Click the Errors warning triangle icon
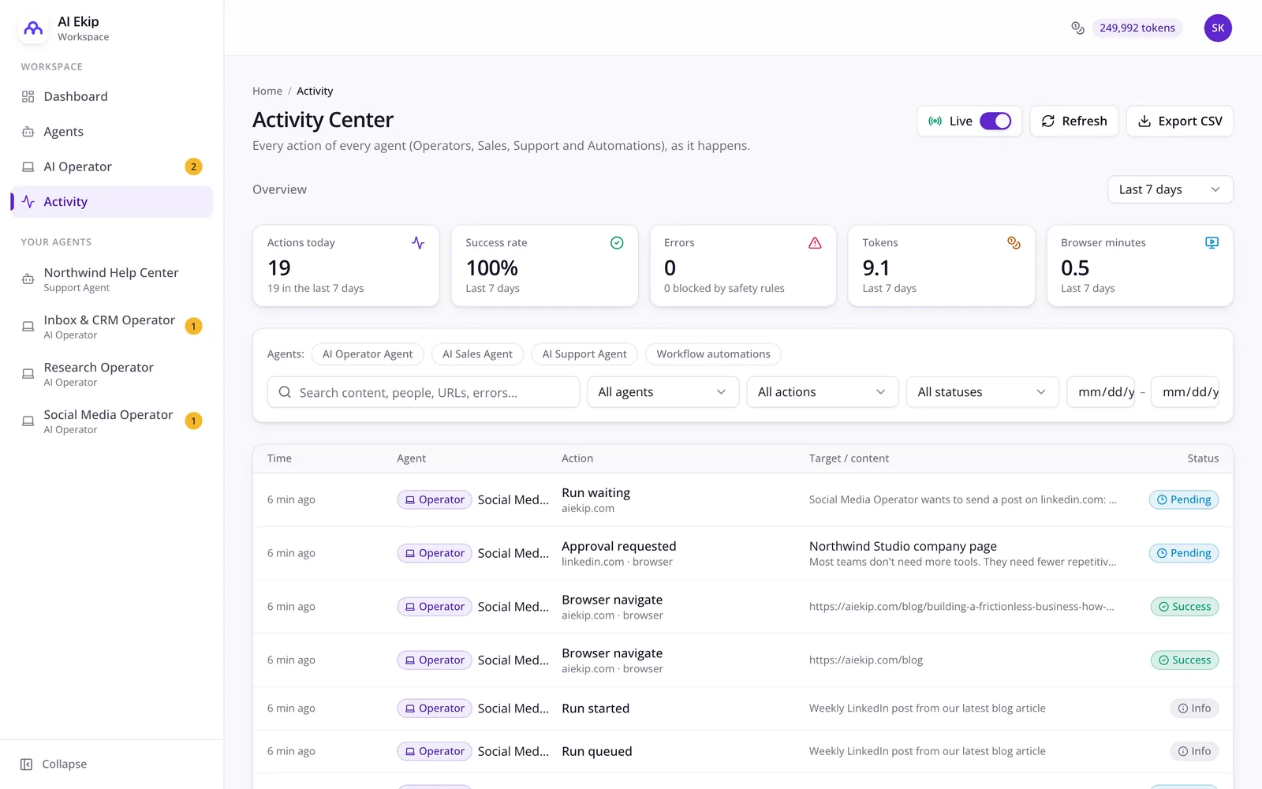 (x=815, y=243)
